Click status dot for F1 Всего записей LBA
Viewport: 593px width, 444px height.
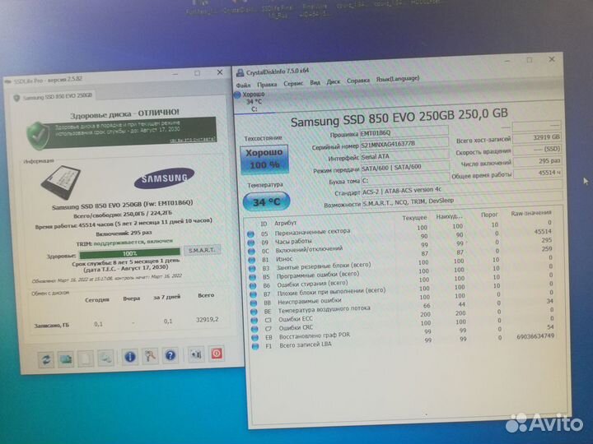point(255,346)
